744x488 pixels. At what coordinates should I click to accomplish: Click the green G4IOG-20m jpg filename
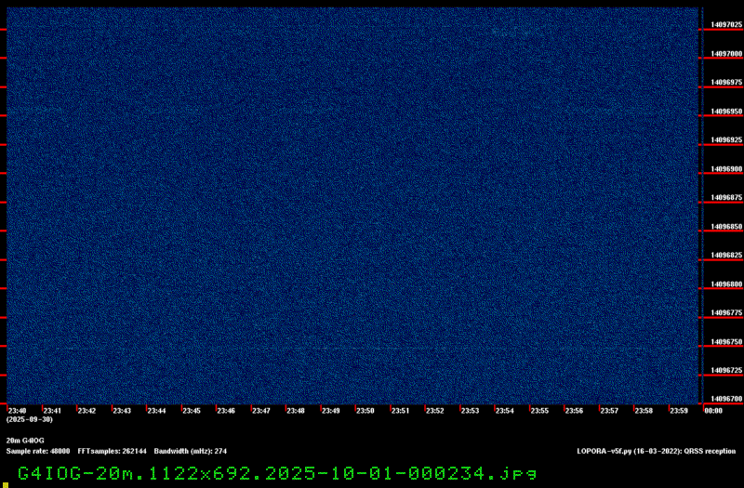(277, 473)
